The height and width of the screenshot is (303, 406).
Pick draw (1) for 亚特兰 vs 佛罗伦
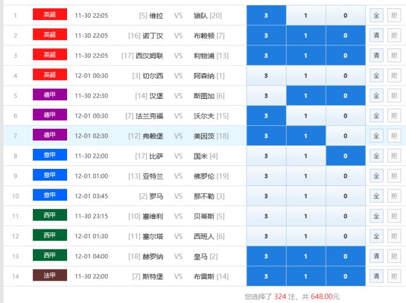pos(305,176)
